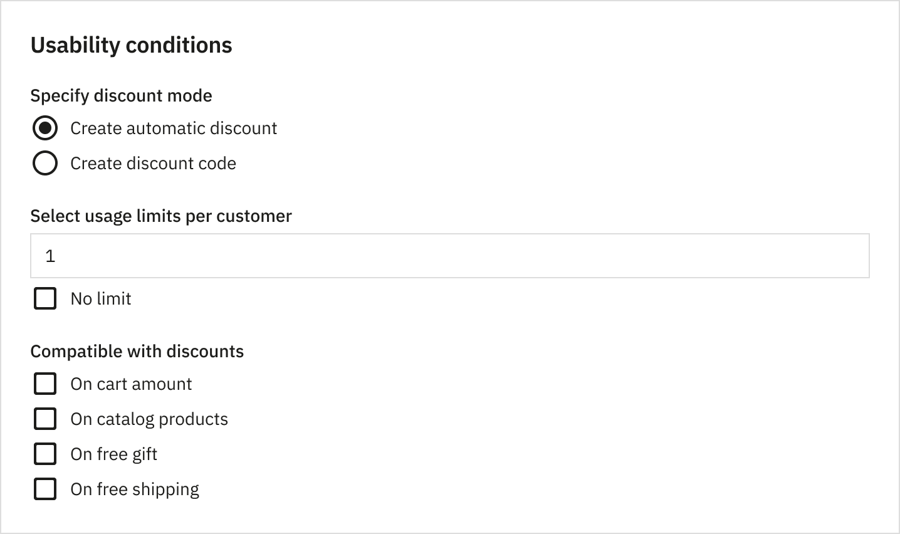
Task: Click the Compatible with discounts label
Action: click(x=137, y=351)
